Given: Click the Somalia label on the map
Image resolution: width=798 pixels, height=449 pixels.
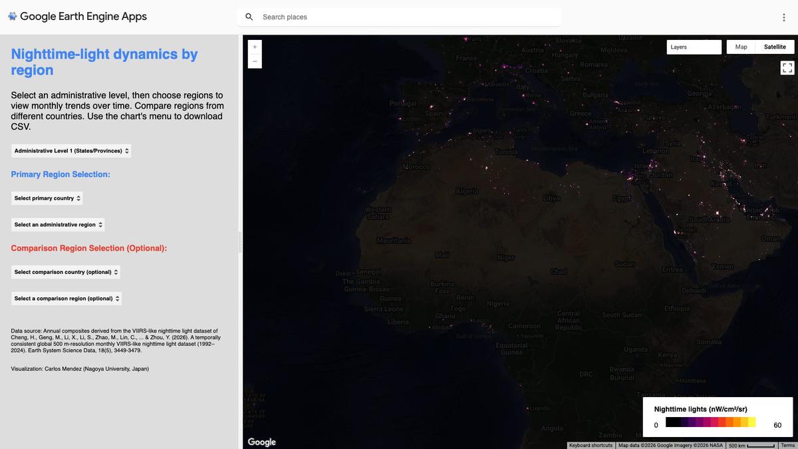Looking at the screenshot, I should click(x=708, y=342).
